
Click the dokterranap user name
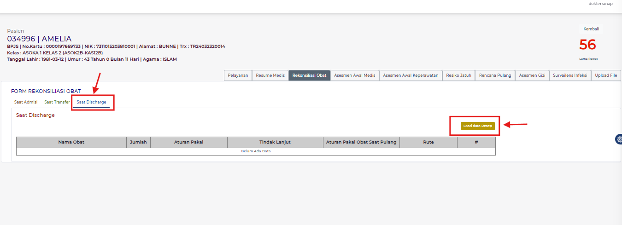tap(600, 4)
